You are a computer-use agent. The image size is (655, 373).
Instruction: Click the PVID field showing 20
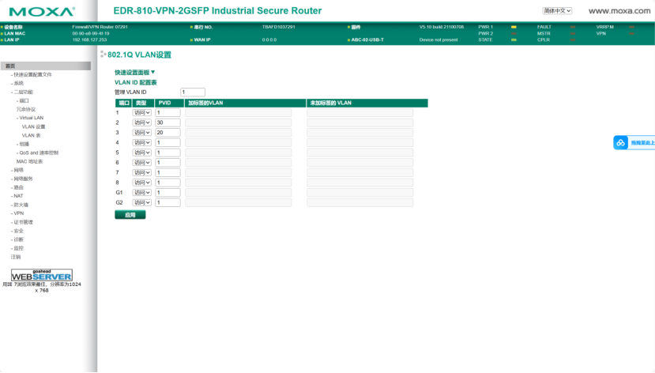click(x=168, y=133)
